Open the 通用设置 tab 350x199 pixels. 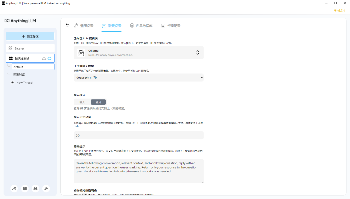point(84,26)
